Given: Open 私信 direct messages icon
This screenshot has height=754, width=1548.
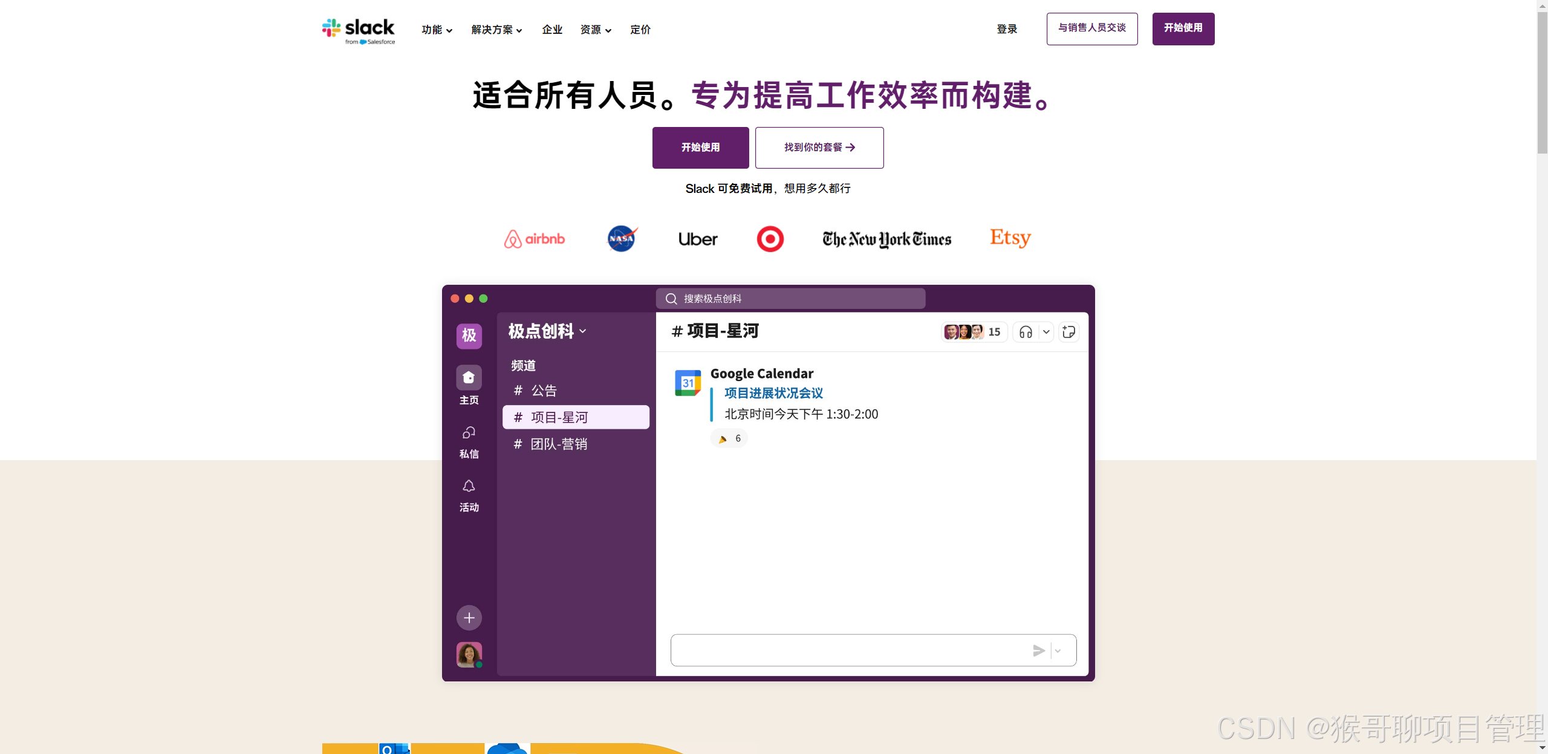Looking at the screenshot, I should coord(469,433).
